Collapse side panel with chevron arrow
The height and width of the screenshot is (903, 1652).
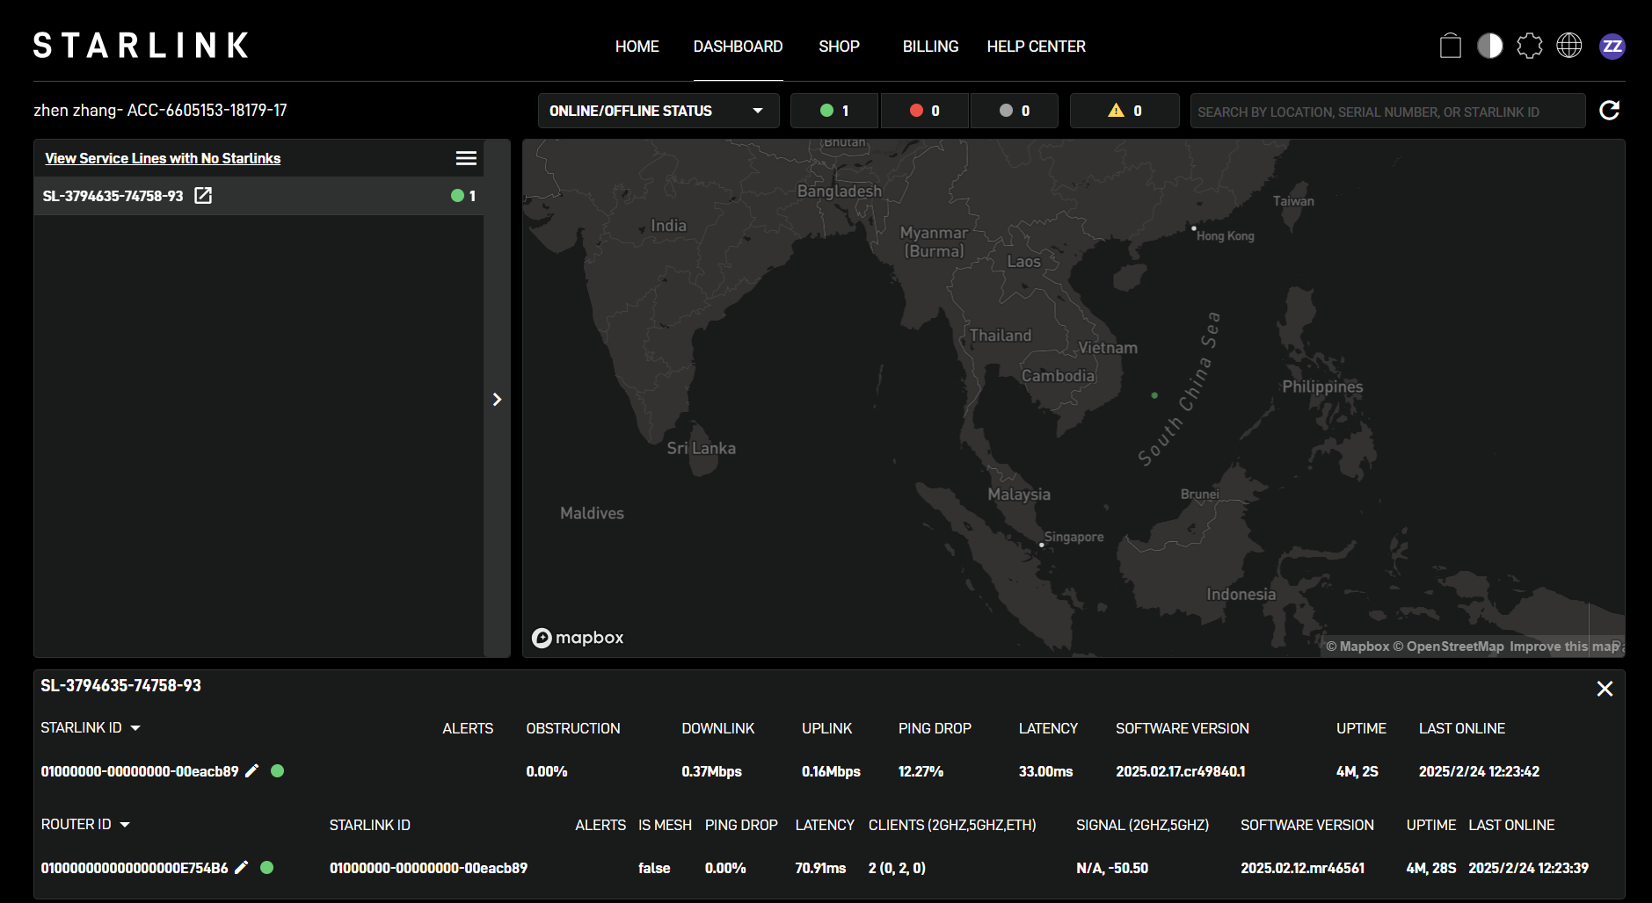pyautogui.click(x=497, y=400)
